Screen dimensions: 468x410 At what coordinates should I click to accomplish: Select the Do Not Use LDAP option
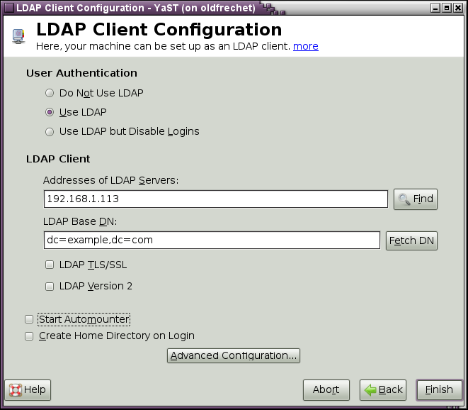[x=50, y=93]
